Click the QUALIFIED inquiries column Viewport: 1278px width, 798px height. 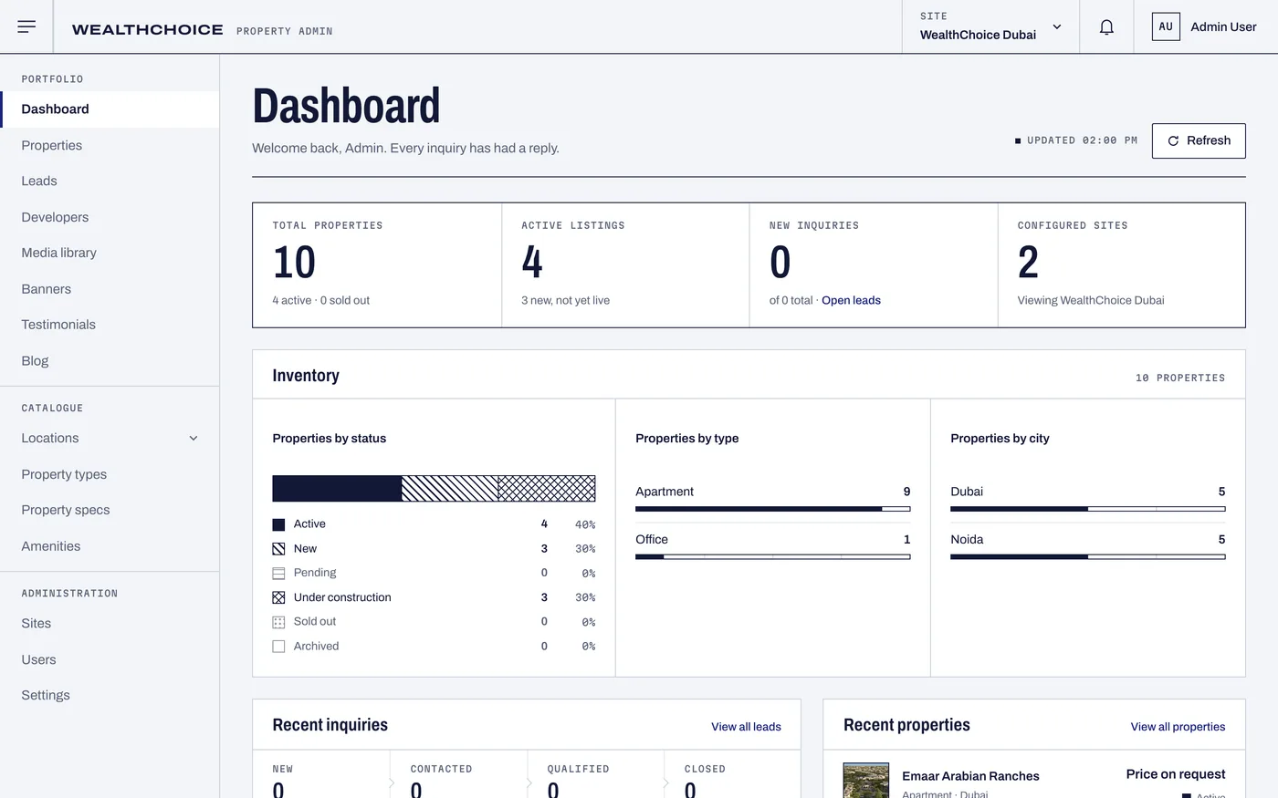595,774
